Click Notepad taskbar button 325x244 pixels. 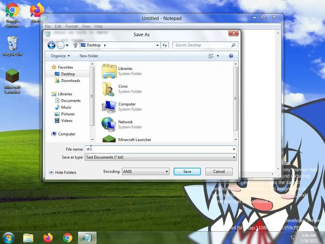(87, 238)
